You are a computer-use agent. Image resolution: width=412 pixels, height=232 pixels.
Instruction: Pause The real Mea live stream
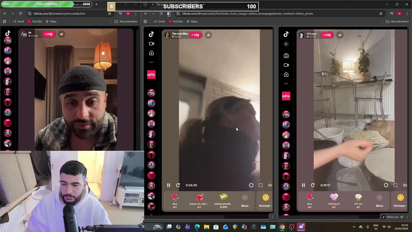tap(168, 185)
